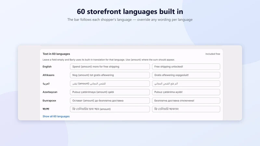Click the Bengali {amount} progress message field

coord(110,109)
